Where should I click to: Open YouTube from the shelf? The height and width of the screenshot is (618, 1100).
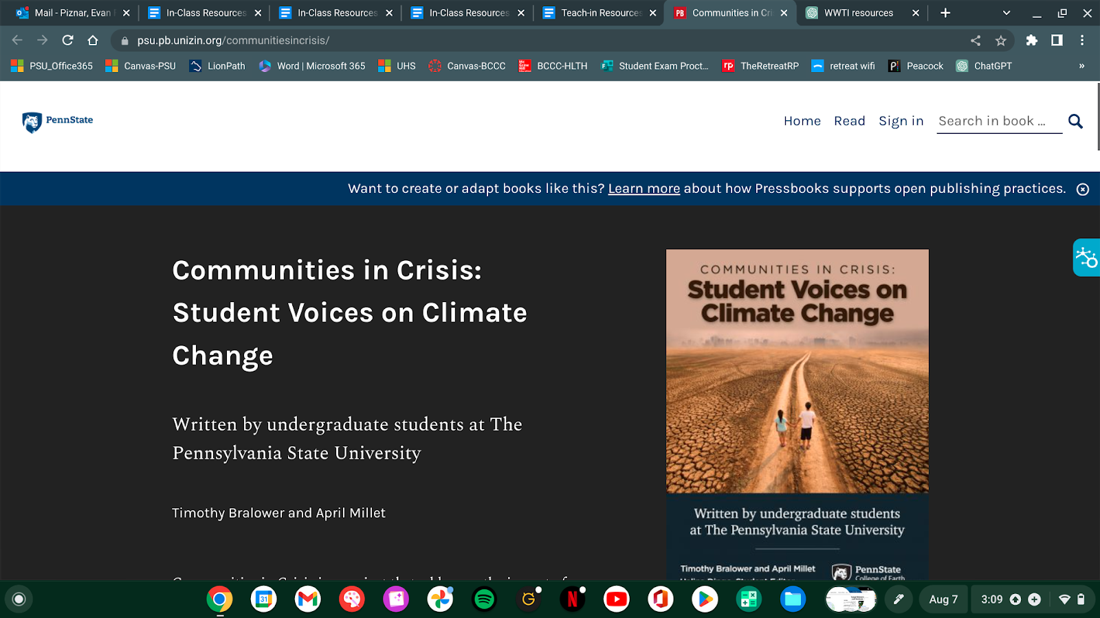tap(616, 599)
